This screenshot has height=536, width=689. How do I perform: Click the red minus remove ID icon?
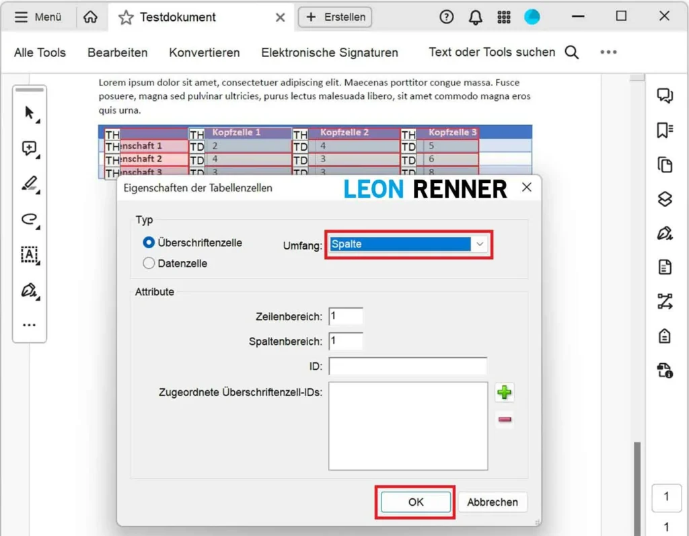504,420
